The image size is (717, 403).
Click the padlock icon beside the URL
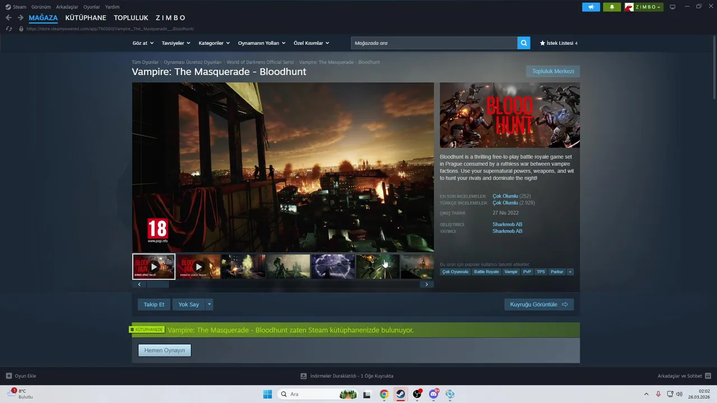coord(21,29)
